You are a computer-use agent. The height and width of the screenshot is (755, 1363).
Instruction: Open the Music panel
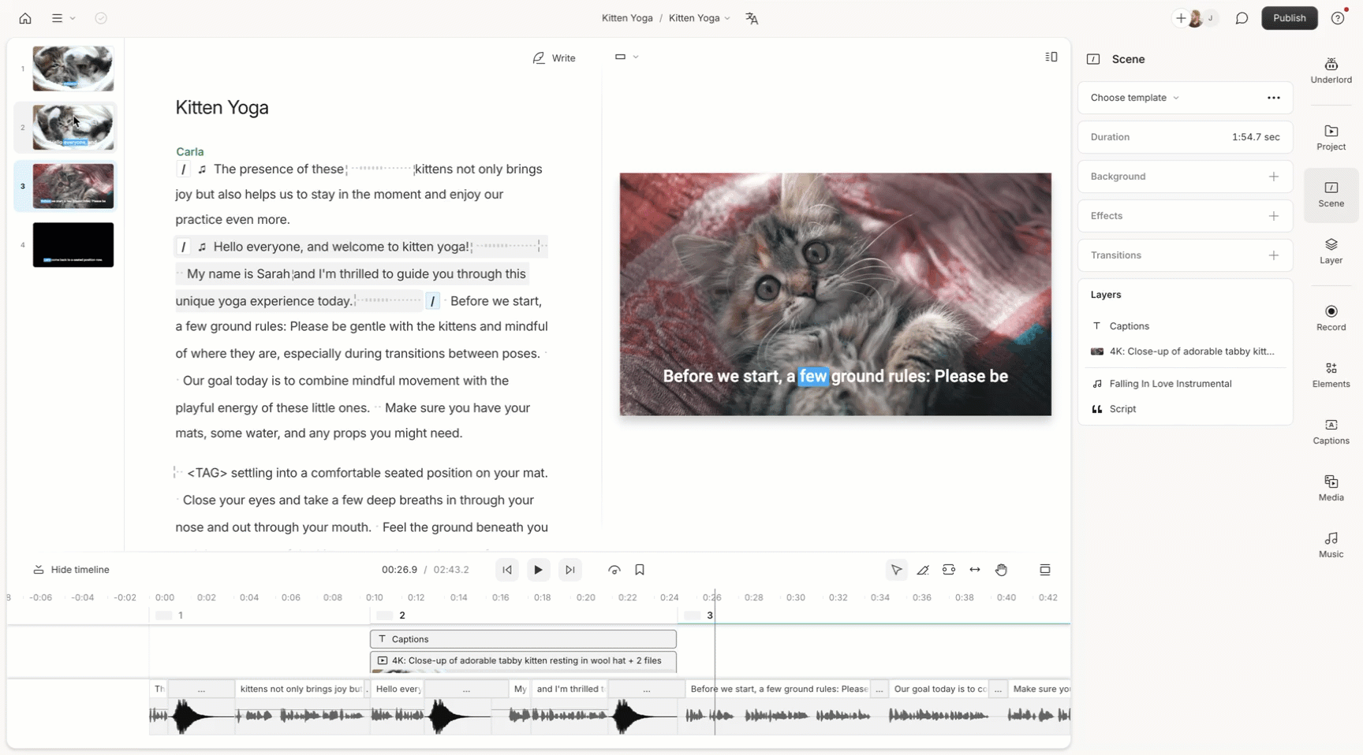[1331, 545]
